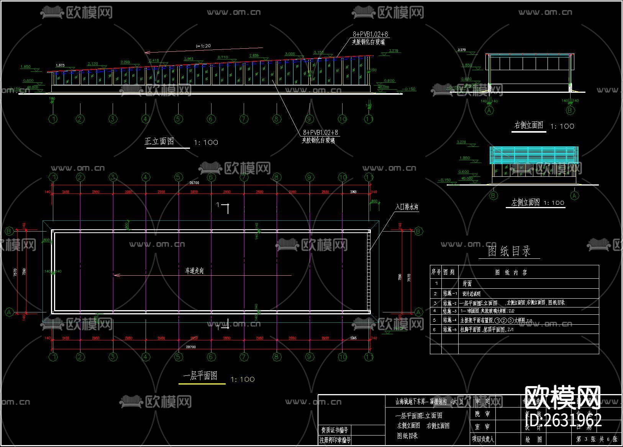The width and height of the screenshot is (623, 447).
Task: Click the '正立面图' front elevation title
Action: click(x=159, y=141)
